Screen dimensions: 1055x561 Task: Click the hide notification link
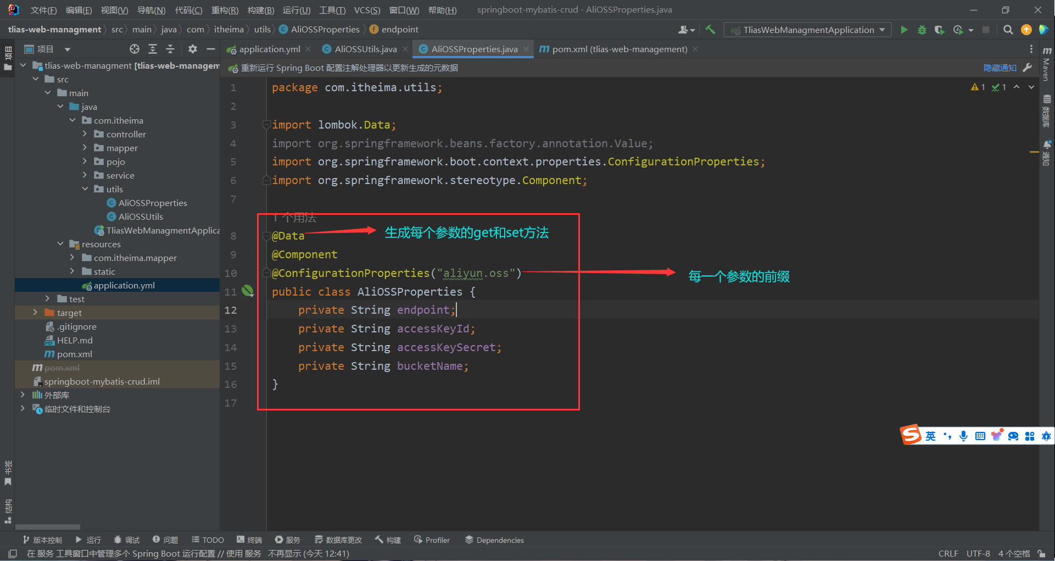(1000, 68)
